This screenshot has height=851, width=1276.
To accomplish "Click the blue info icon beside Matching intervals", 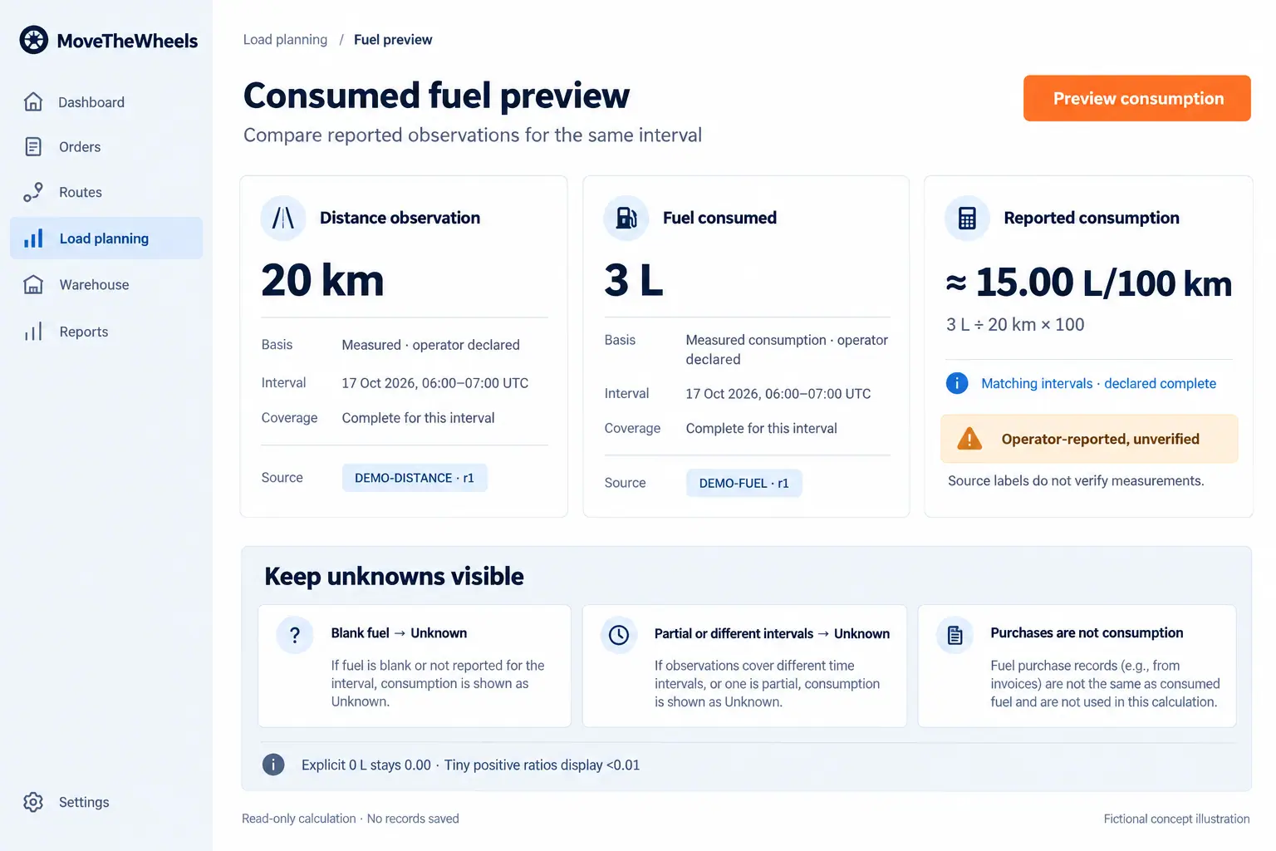I will click(957, 383).
